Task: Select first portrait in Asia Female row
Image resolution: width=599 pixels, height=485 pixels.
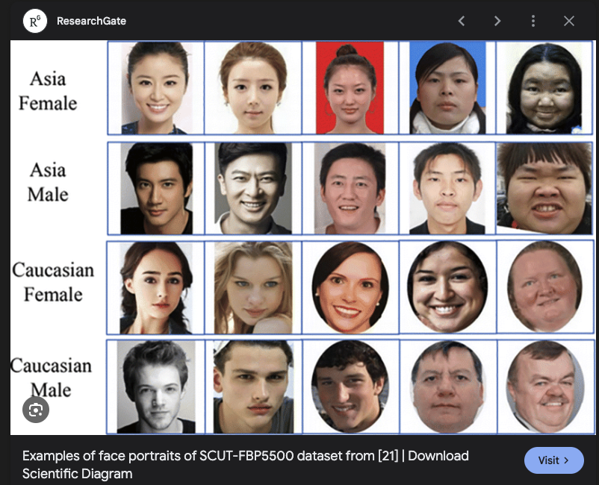Action: (x=156, y=87)
